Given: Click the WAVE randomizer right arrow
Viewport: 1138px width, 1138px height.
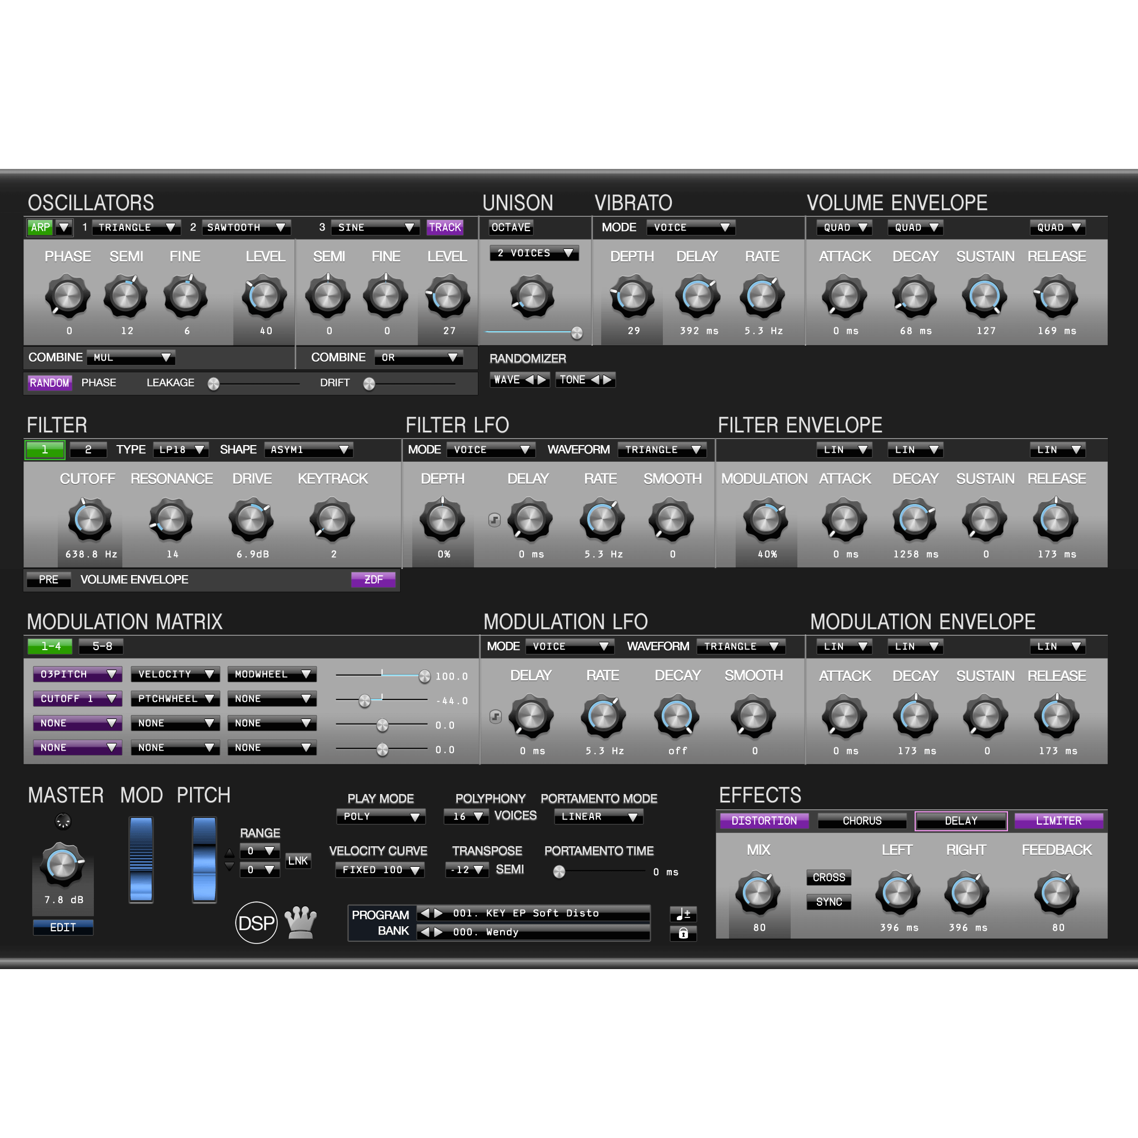Looking at the screenshot, I should tap(541, 380).
